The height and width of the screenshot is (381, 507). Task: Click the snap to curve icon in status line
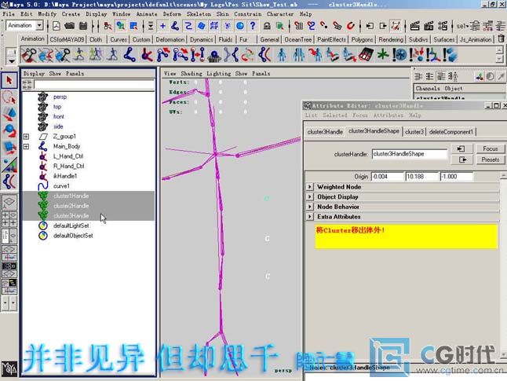coord(312,26)
